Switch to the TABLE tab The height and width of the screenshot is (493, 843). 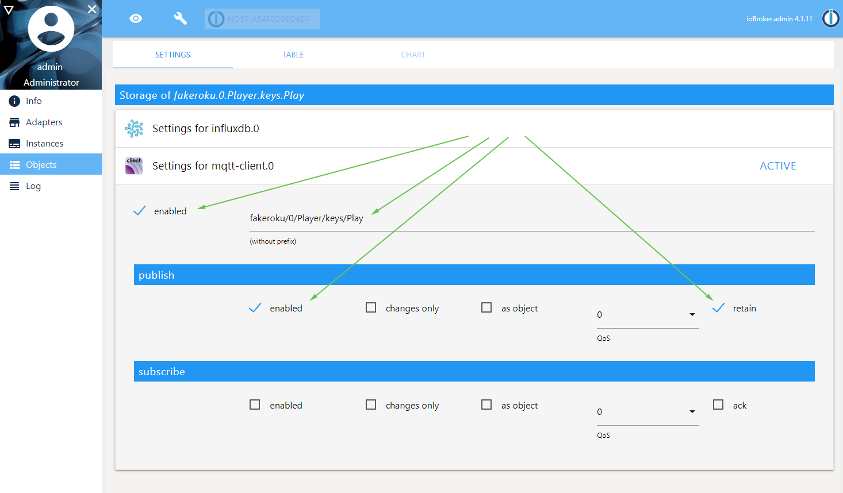293,55
